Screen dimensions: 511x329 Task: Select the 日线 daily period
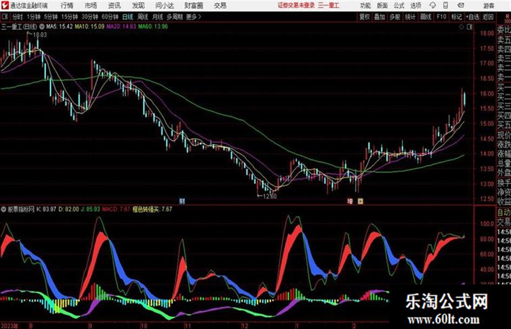[128, 17]
